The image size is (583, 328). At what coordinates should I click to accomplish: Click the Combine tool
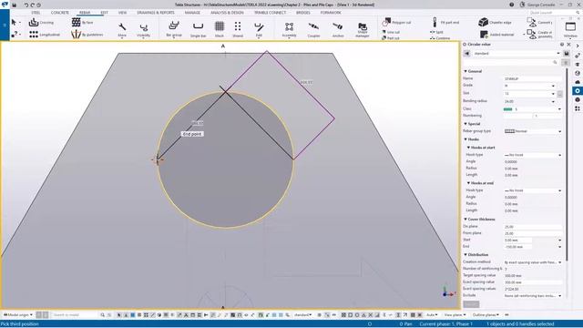pos(440,38)
